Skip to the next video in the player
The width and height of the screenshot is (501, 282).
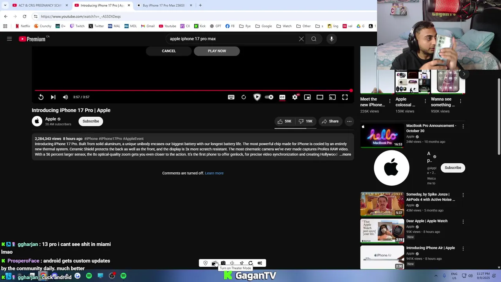[x=53, y=97]
